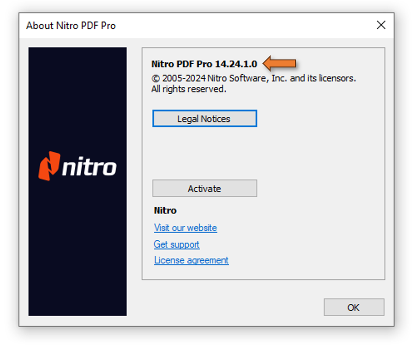Click the All rights reserved text
419x352 pixels.
189,89
